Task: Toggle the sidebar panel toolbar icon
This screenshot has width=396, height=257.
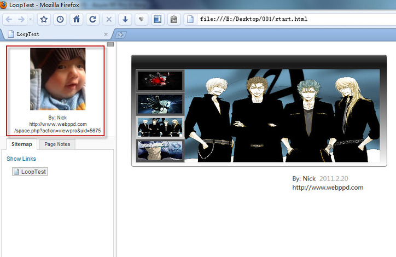Action: pyautogui.click(x=158, y=19)
